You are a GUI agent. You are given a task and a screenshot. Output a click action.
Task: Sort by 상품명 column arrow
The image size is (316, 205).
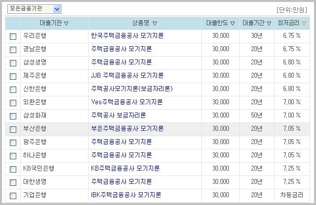[x=155, y=24]
